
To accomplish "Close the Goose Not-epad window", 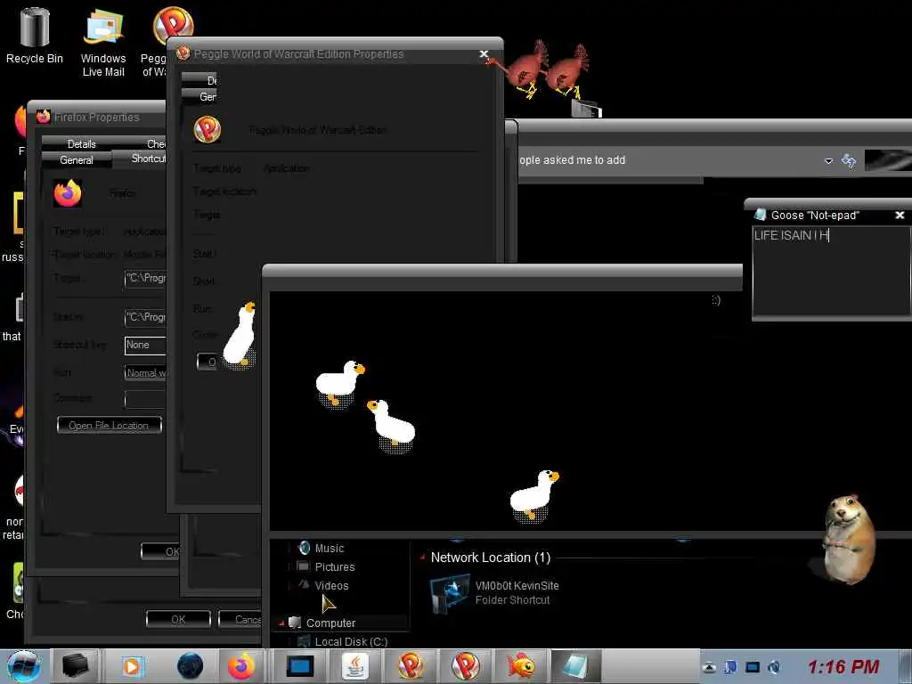I will tap(900, 216).
